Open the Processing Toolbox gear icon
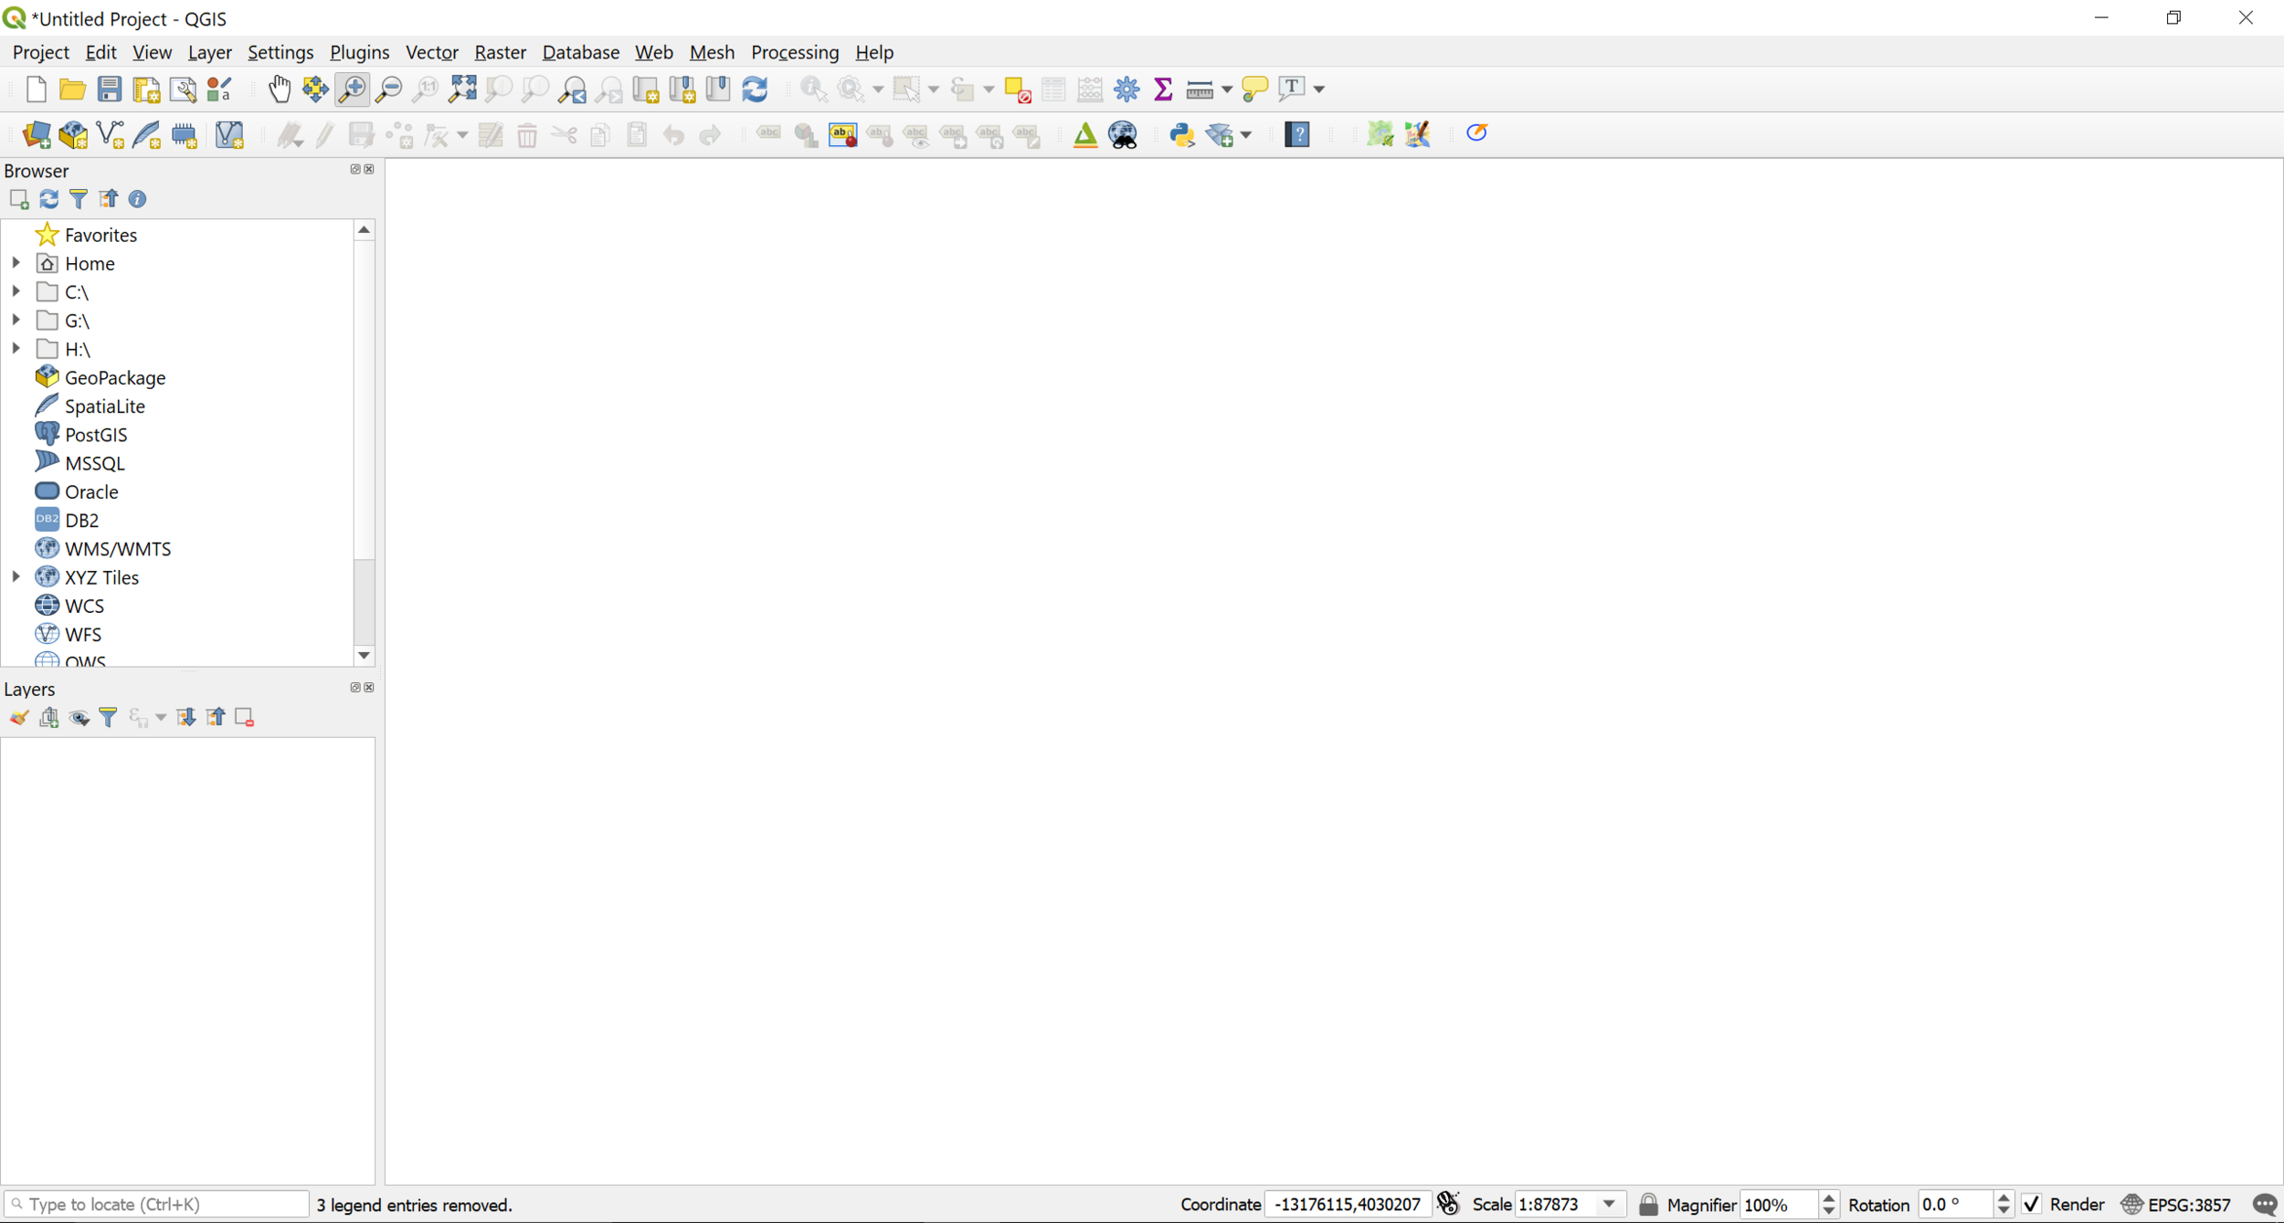2284x1223 pixels. (1126, 89)
